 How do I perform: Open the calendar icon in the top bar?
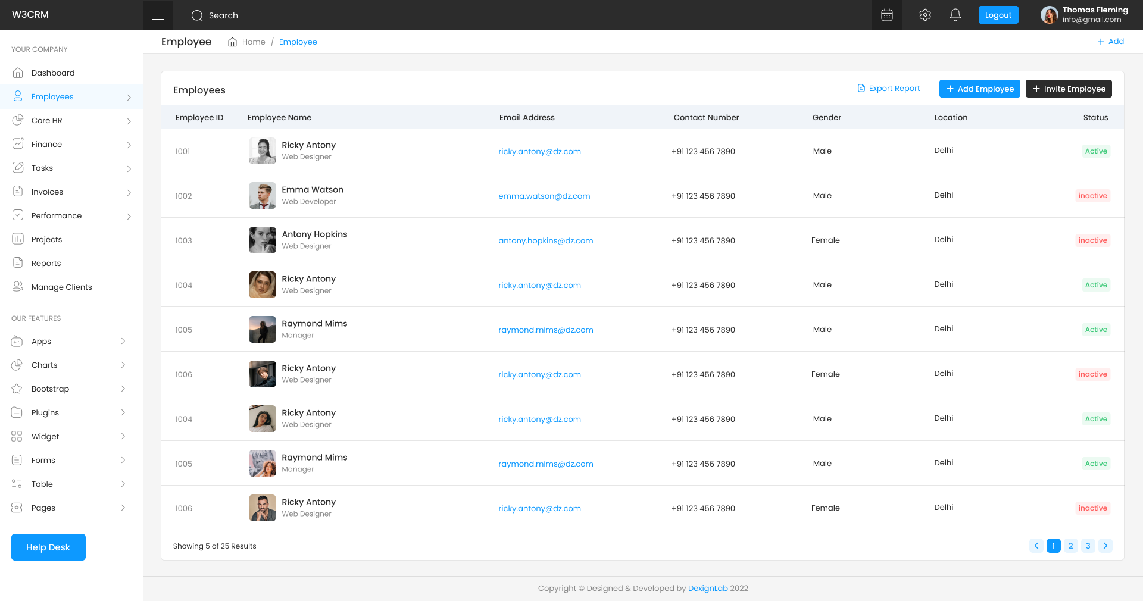click(886, 15)
